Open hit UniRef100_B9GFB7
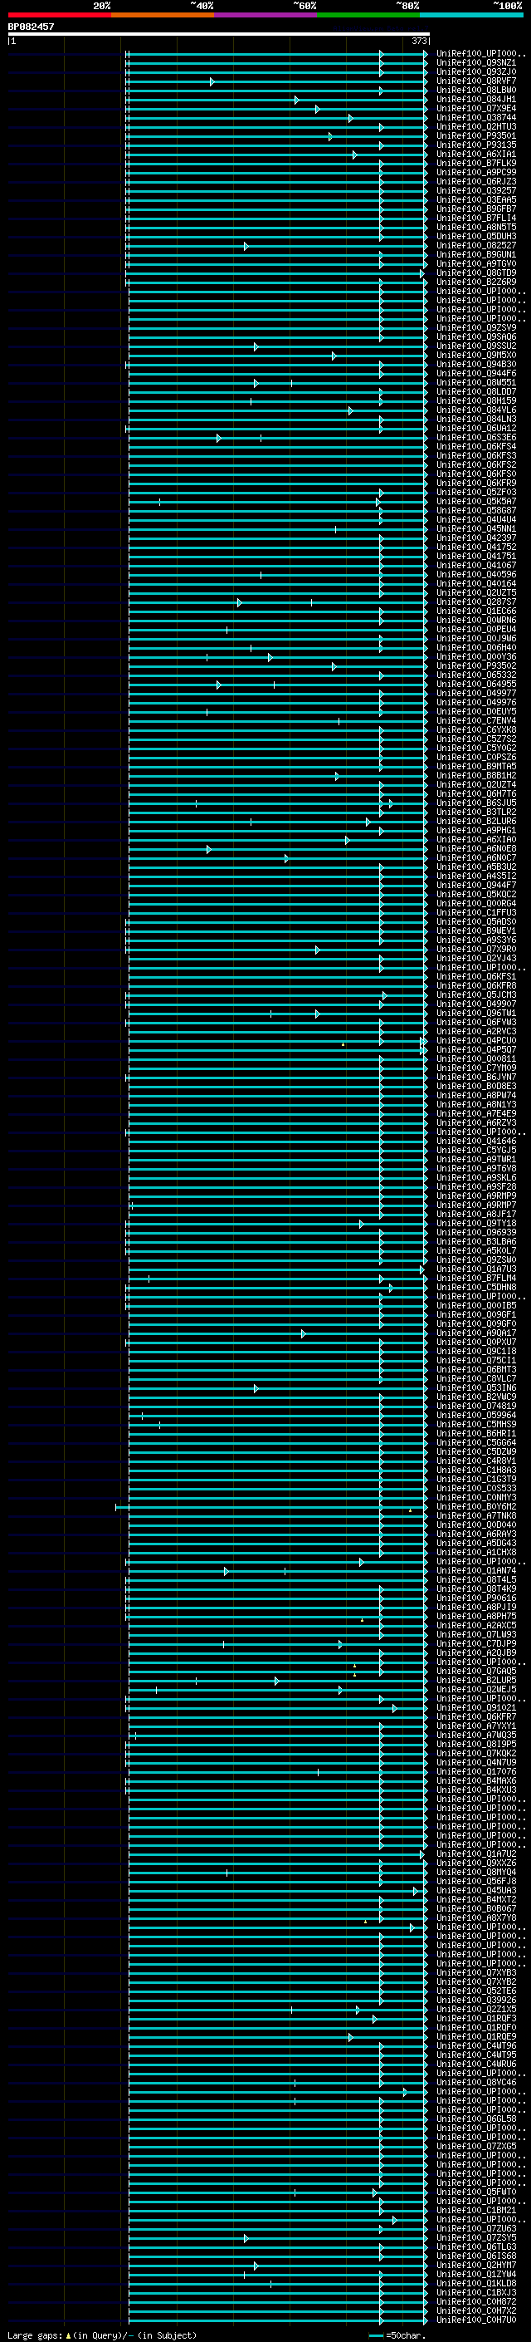Viewport: 531px width, 2342px height. click(476, 209)
